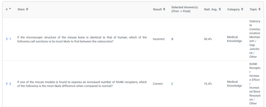Click the sort arrows beside Stem
Viewport: 266px width, 107px height.
click(x=27, y=9)
